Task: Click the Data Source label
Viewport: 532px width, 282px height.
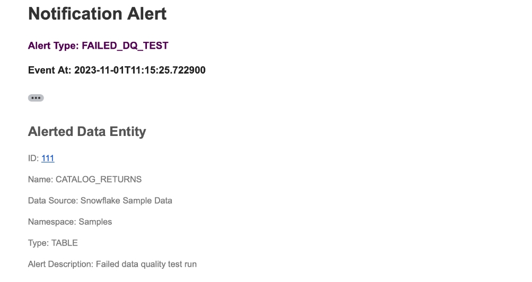Action: [53, 201]
